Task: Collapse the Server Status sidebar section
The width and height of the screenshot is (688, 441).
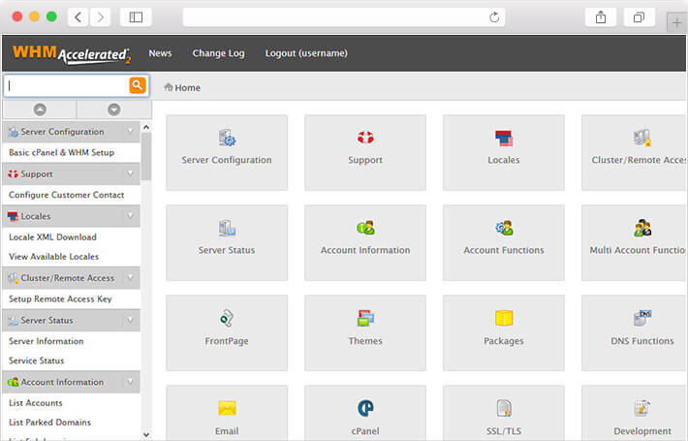Action: coord(131,320)
